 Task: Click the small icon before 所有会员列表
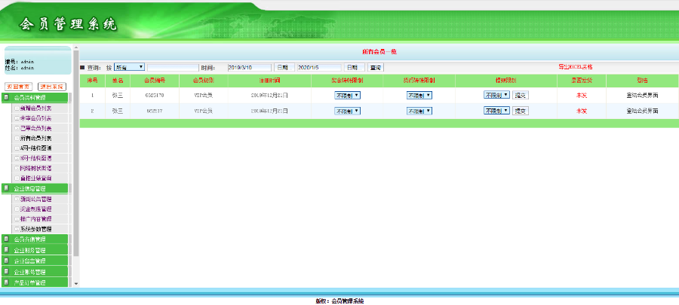point(17,138)
